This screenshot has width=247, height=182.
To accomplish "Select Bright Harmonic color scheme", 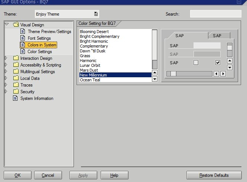I will 116,41.
